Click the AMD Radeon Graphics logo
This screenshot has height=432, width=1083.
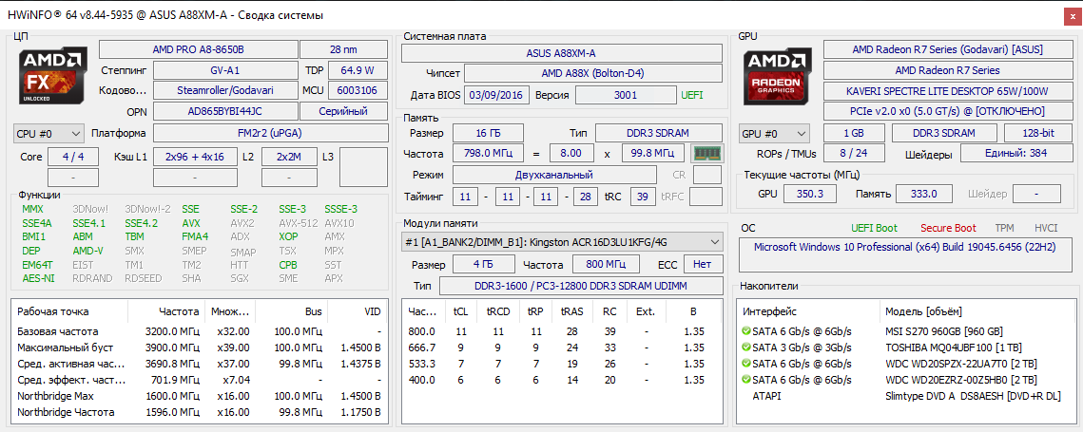(777, 76)
